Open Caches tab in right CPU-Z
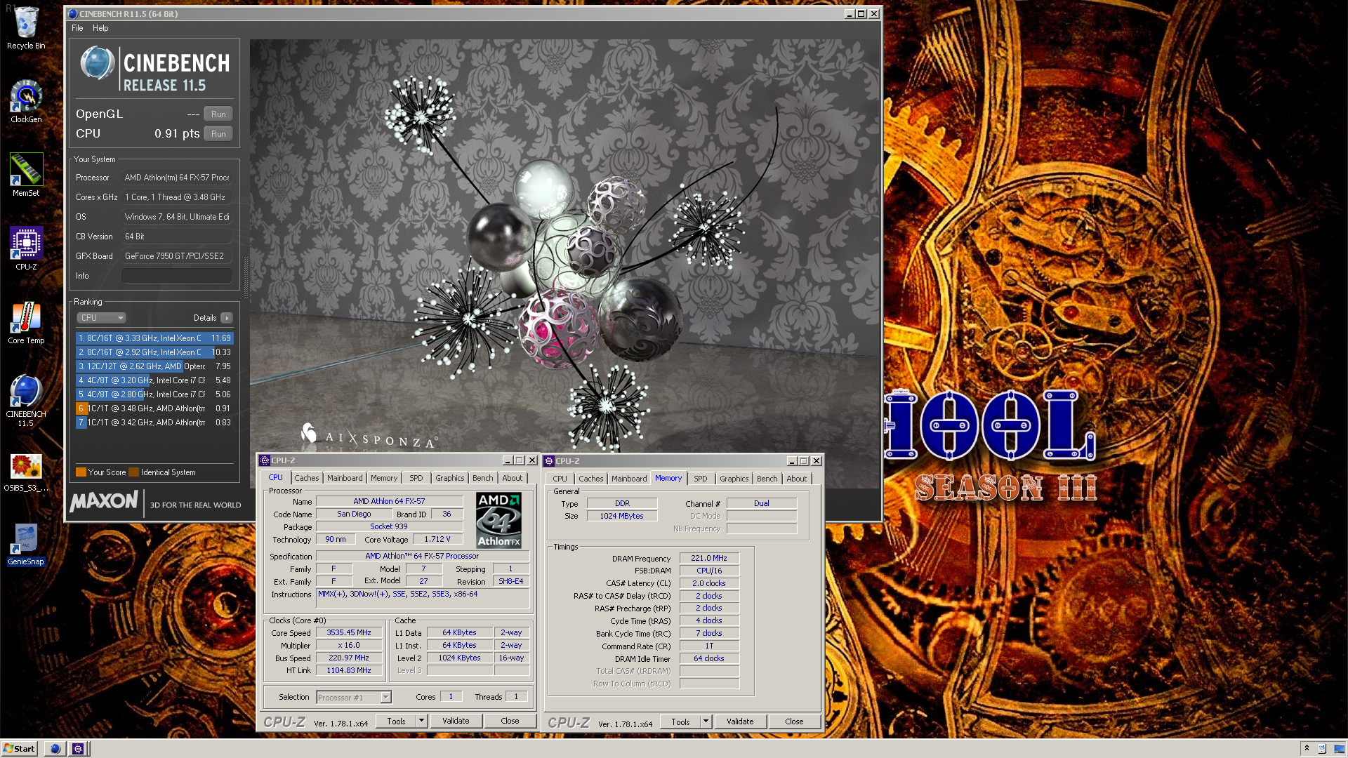This screenshot has width=1348, height=758. [x=591, y=479]
